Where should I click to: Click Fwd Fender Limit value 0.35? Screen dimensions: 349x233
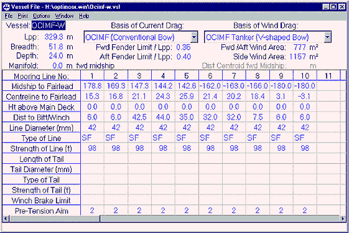[x=184, y=47]
